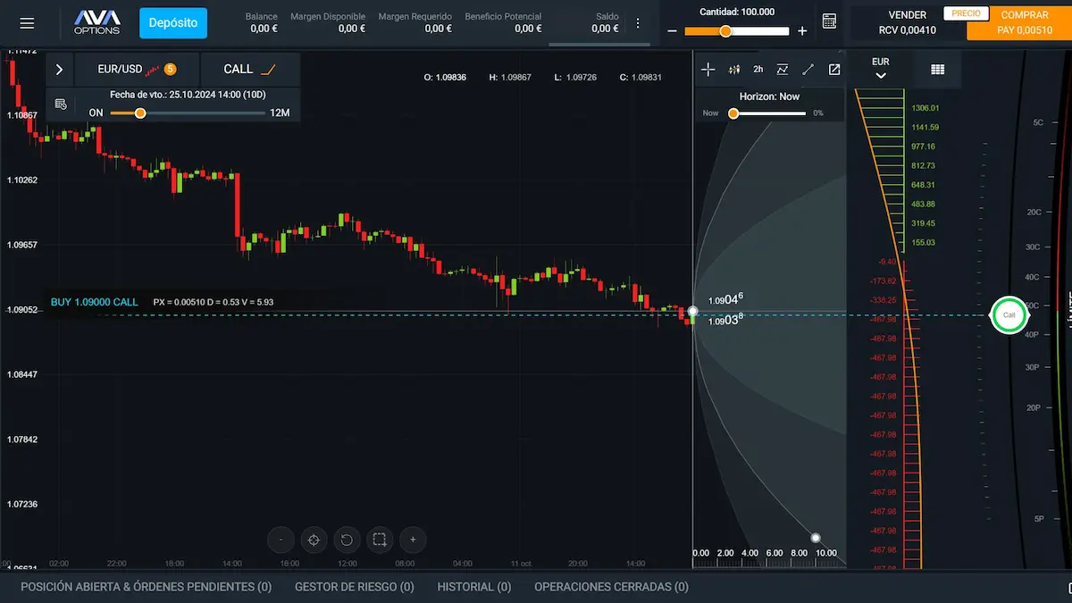Select the trend line drawing tool

click(x=808, y=69)
